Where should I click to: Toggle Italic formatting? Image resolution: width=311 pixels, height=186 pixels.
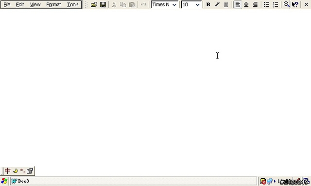[x=217, y=4]
